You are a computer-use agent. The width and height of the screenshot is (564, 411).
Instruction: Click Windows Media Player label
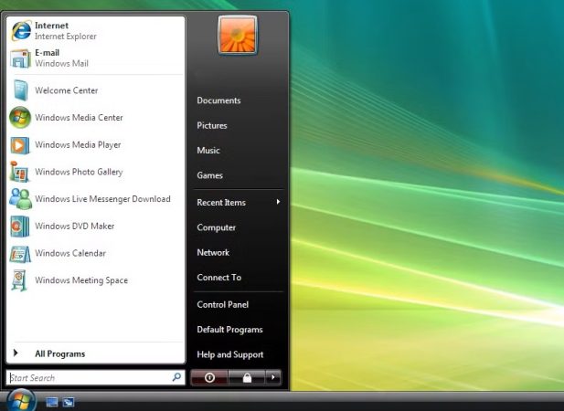click(78, 145)
